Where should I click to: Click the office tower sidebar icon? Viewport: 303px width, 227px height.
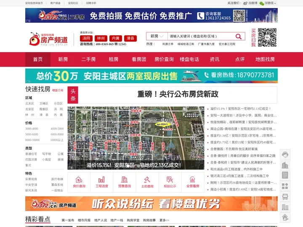tap(285, 207)
